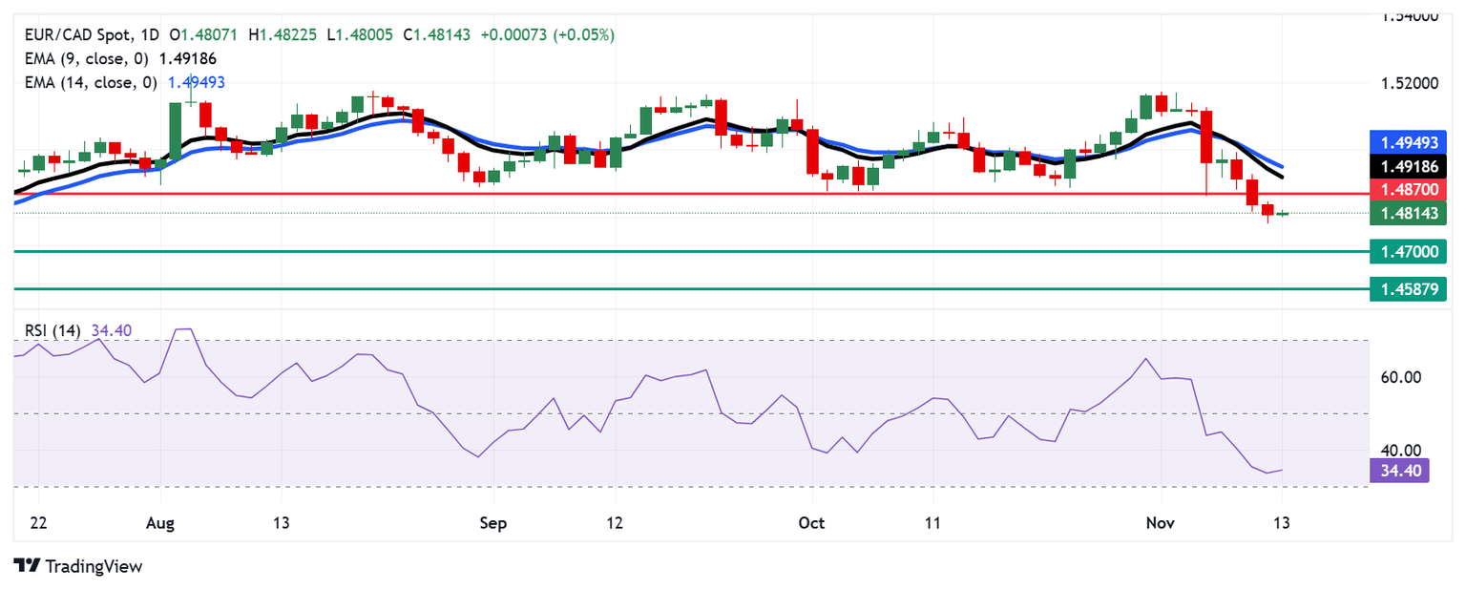Image resolution: width=1466 pixels, height=590 pixels.
Task: Click the Nov date on time axis
Action: 1161,522
